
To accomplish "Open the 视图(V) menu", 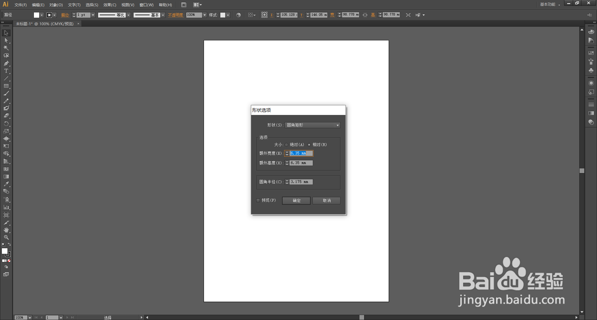I will click(x=128, y=5).
